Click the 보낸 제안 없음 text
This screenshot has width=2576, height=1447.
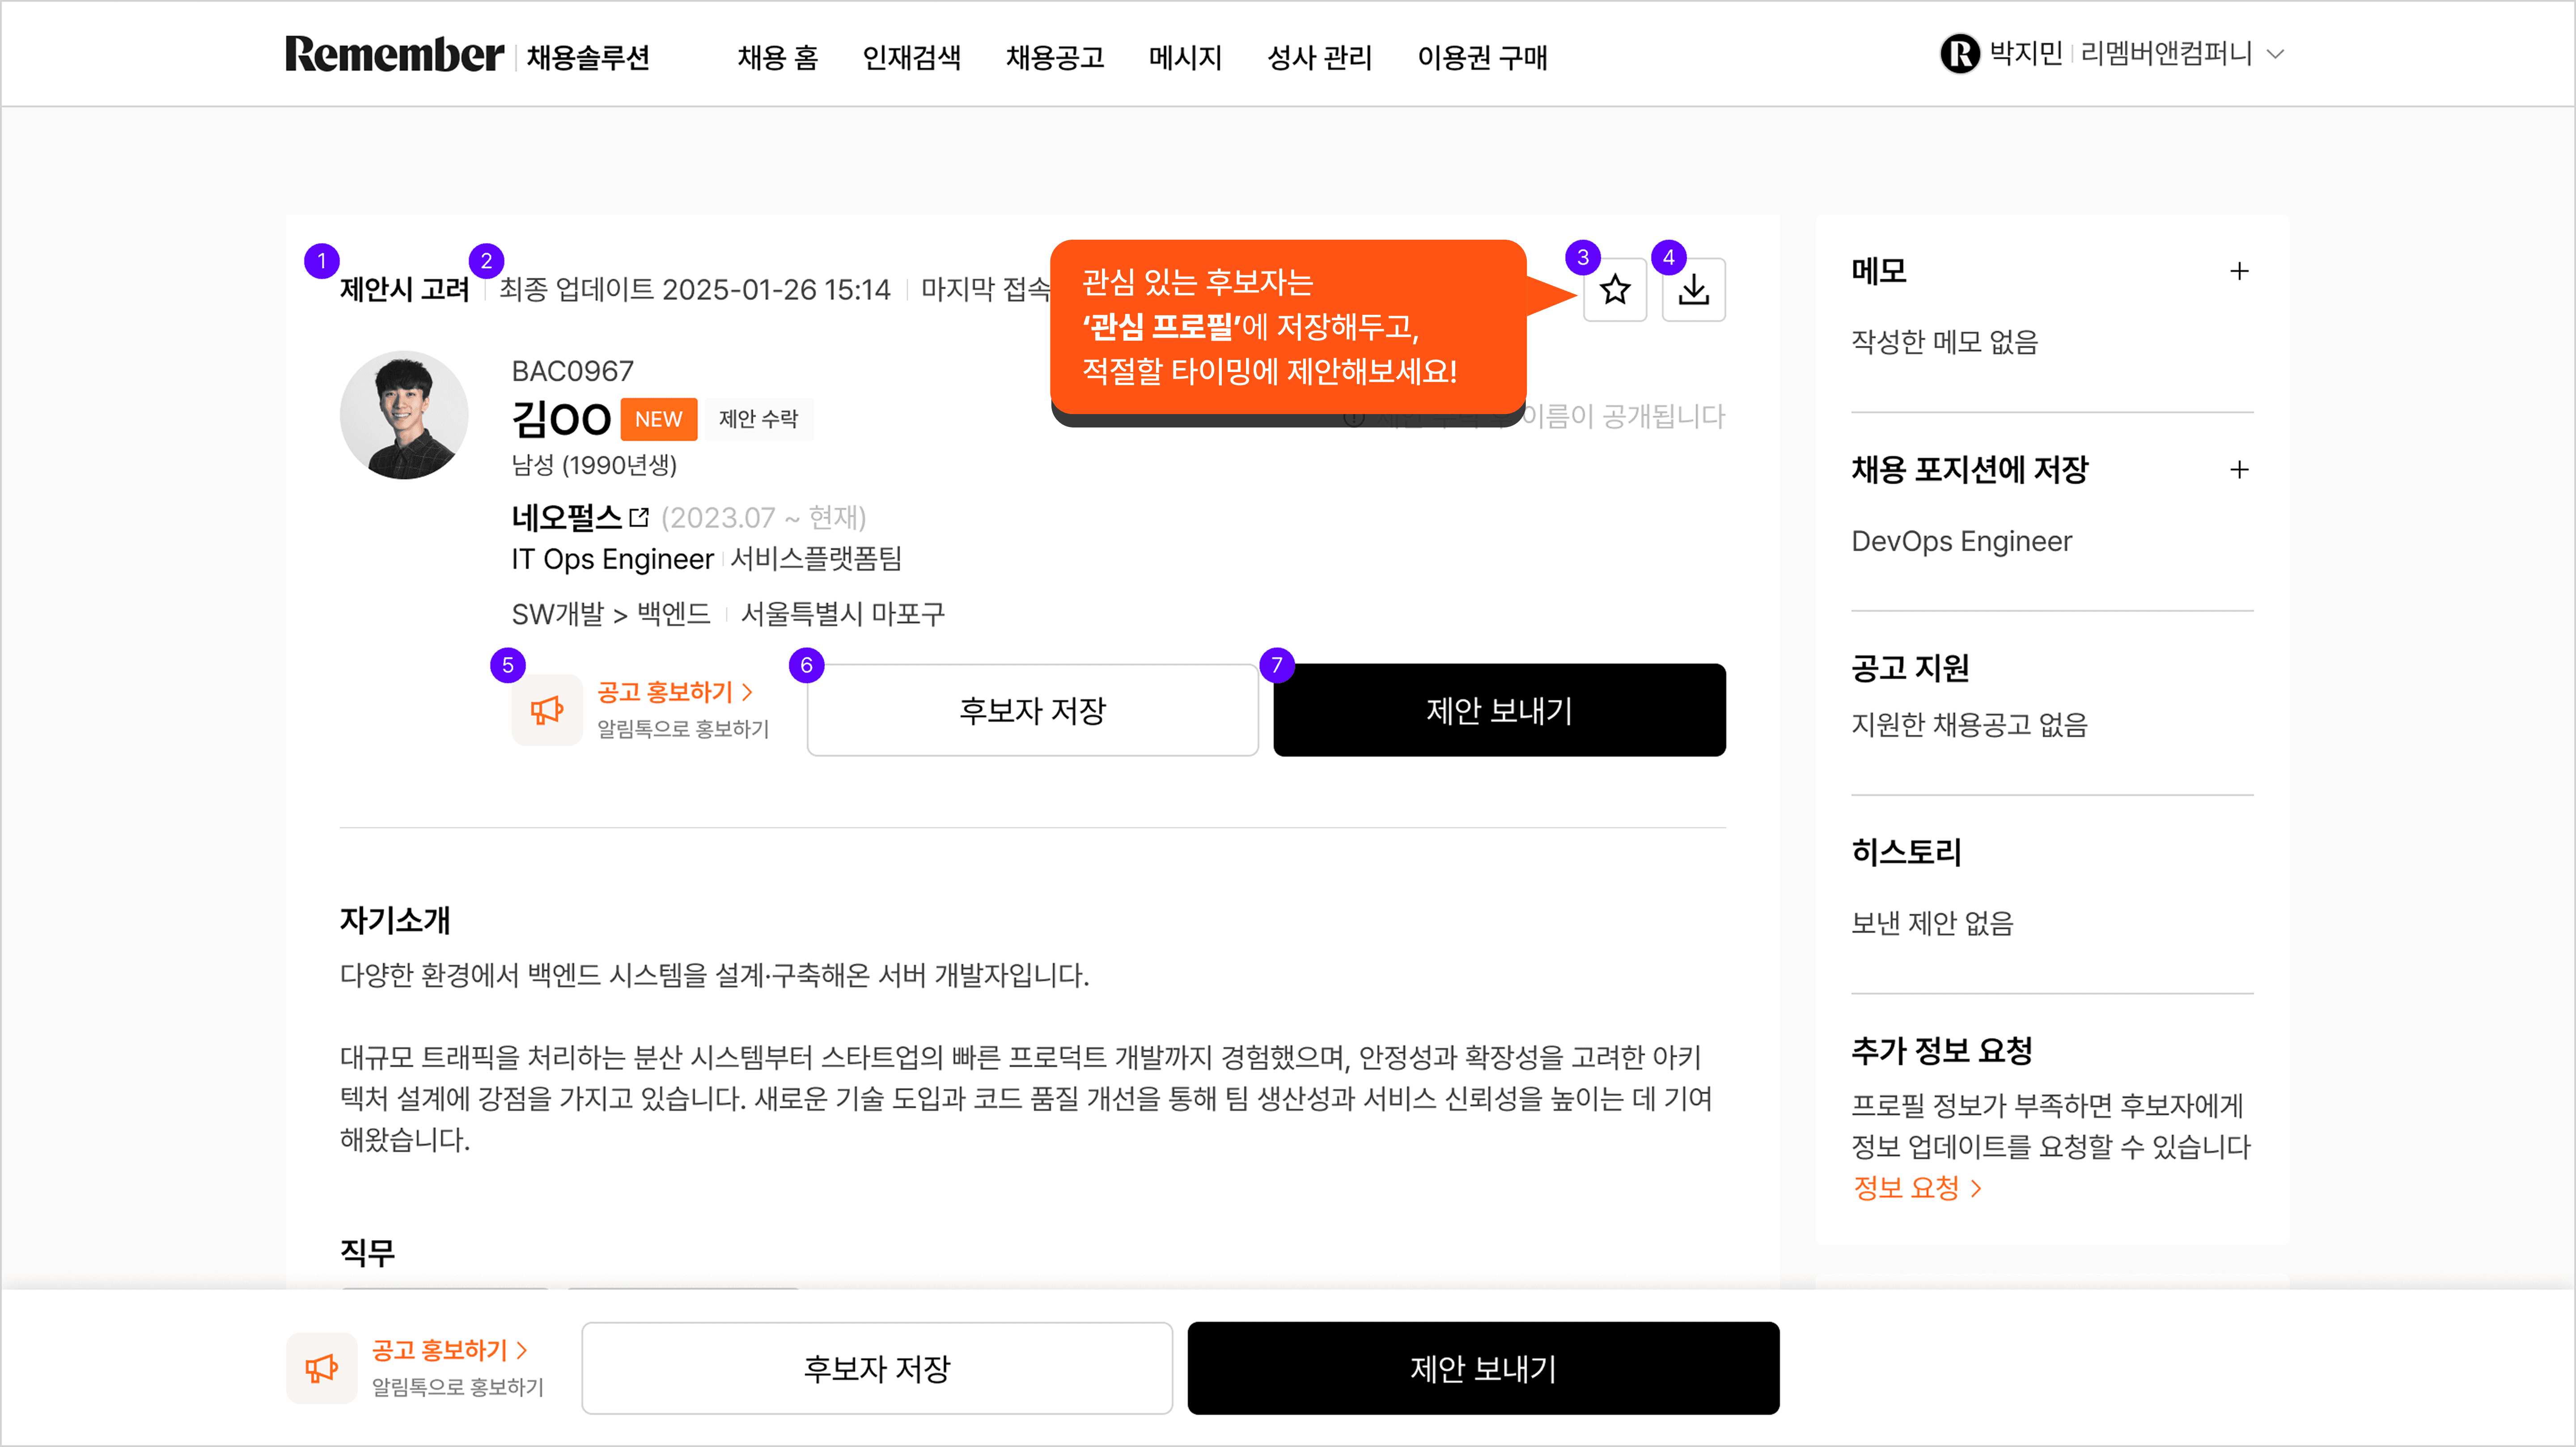pyautogui.click(x=1932, y=923)
